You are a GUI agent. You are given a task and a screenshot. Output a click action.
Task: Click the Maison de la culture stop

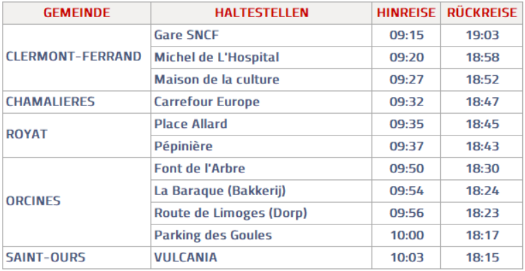pyautogui.click(x=217, y=79)
